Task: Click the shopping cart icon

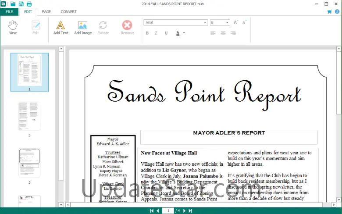Action: 329,12
